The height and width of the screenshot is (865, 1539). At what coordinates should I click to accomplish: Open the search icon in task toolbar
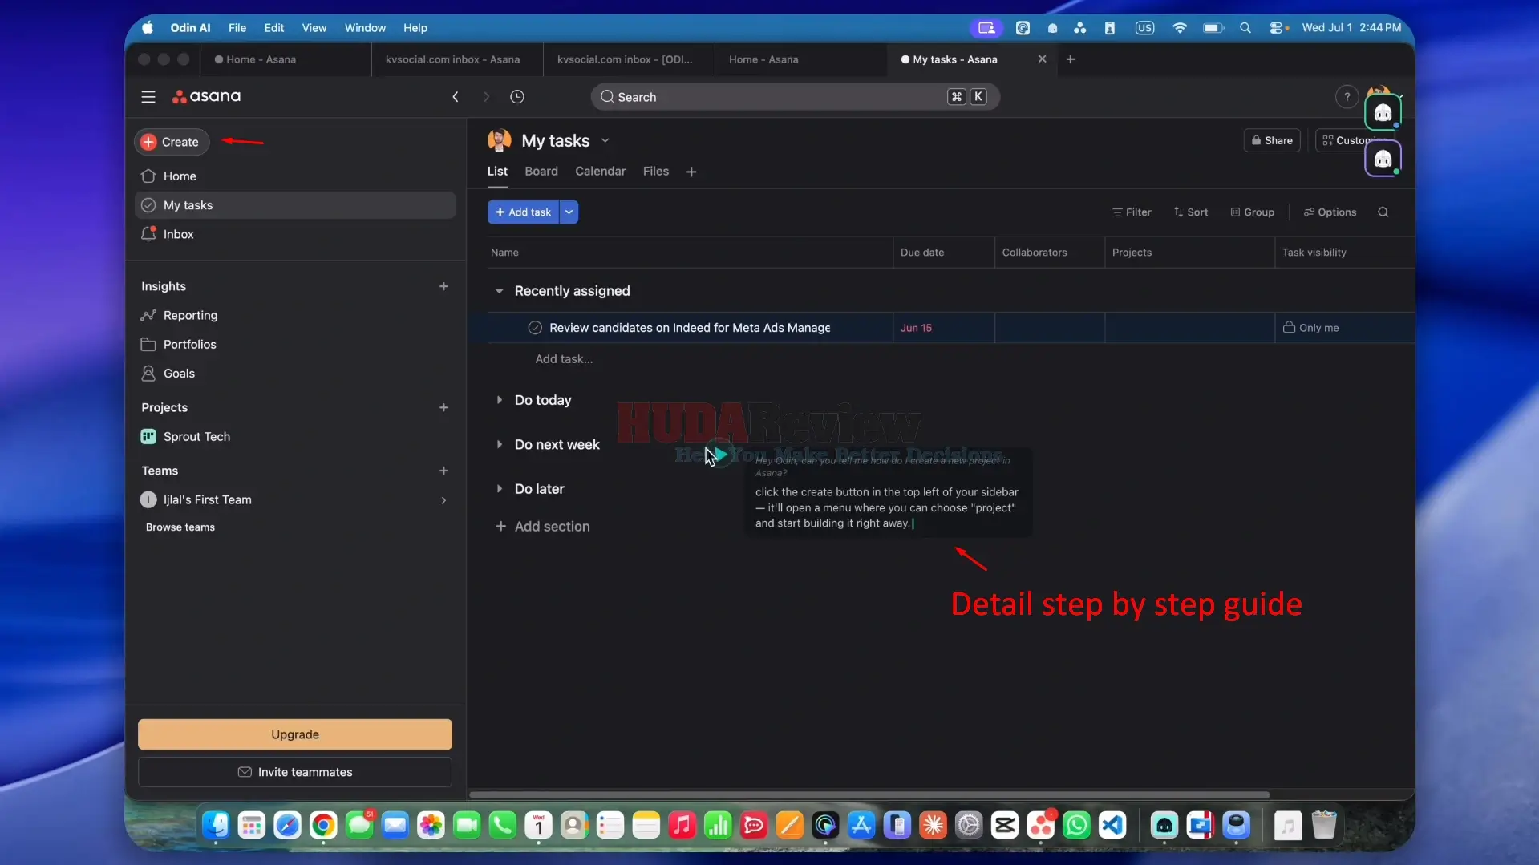tap(1383, 212)
